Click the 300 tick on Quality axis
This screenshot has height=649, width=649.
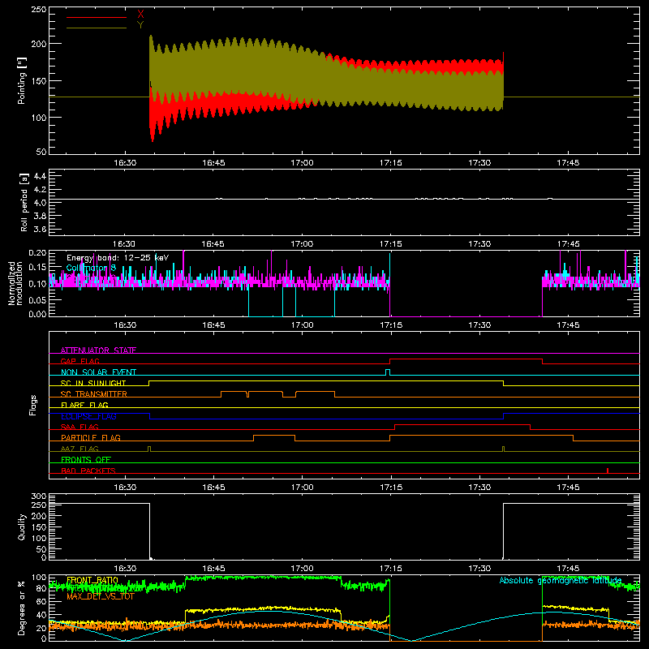(x=39, y=496)
